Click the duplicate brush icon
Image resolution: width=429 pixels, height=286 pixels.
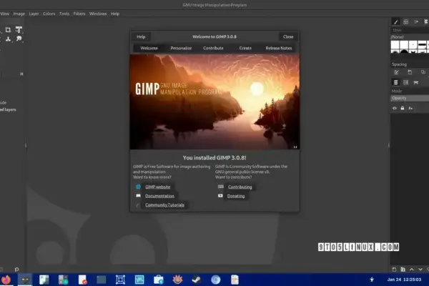point(423,72)
